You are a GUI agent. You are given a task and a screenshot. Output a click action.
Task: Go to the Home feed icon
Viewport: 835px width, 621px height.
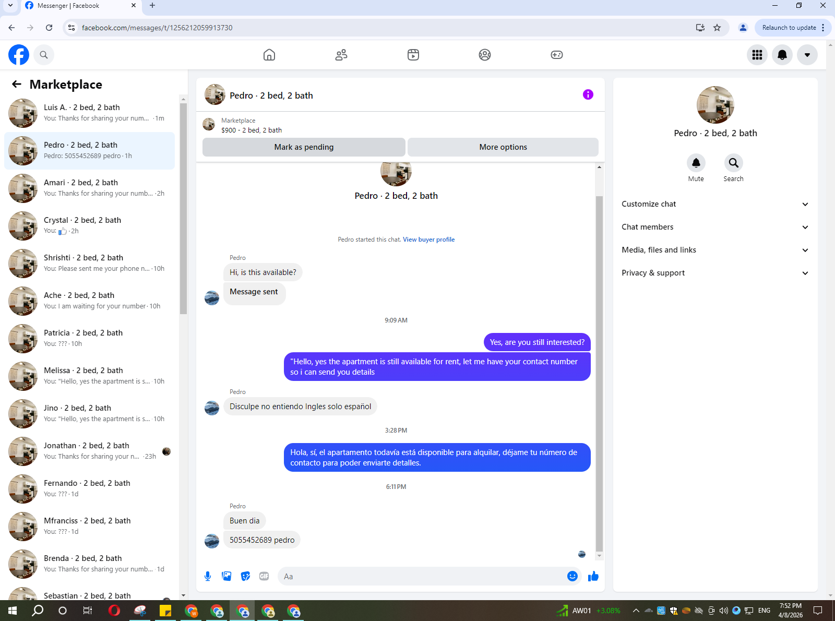(269, 55)
